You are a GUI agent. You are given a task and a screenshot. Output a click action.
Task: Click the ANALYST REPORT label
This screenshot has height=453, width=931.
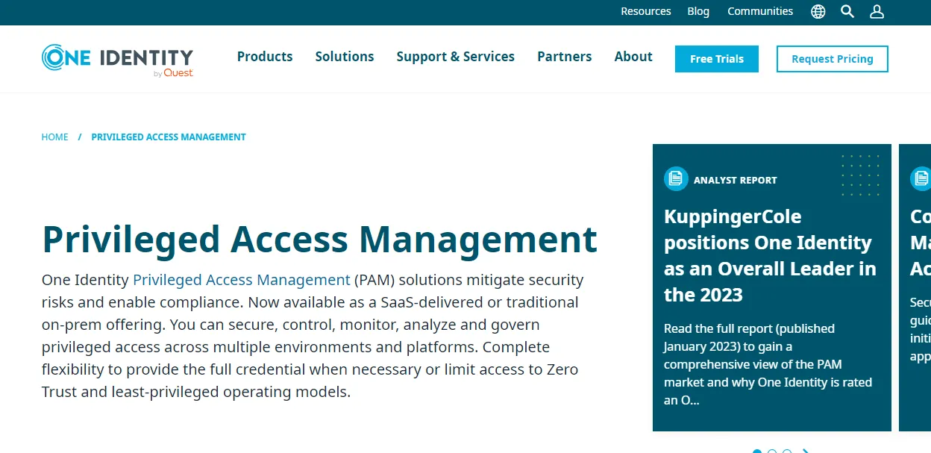point(735,180)
